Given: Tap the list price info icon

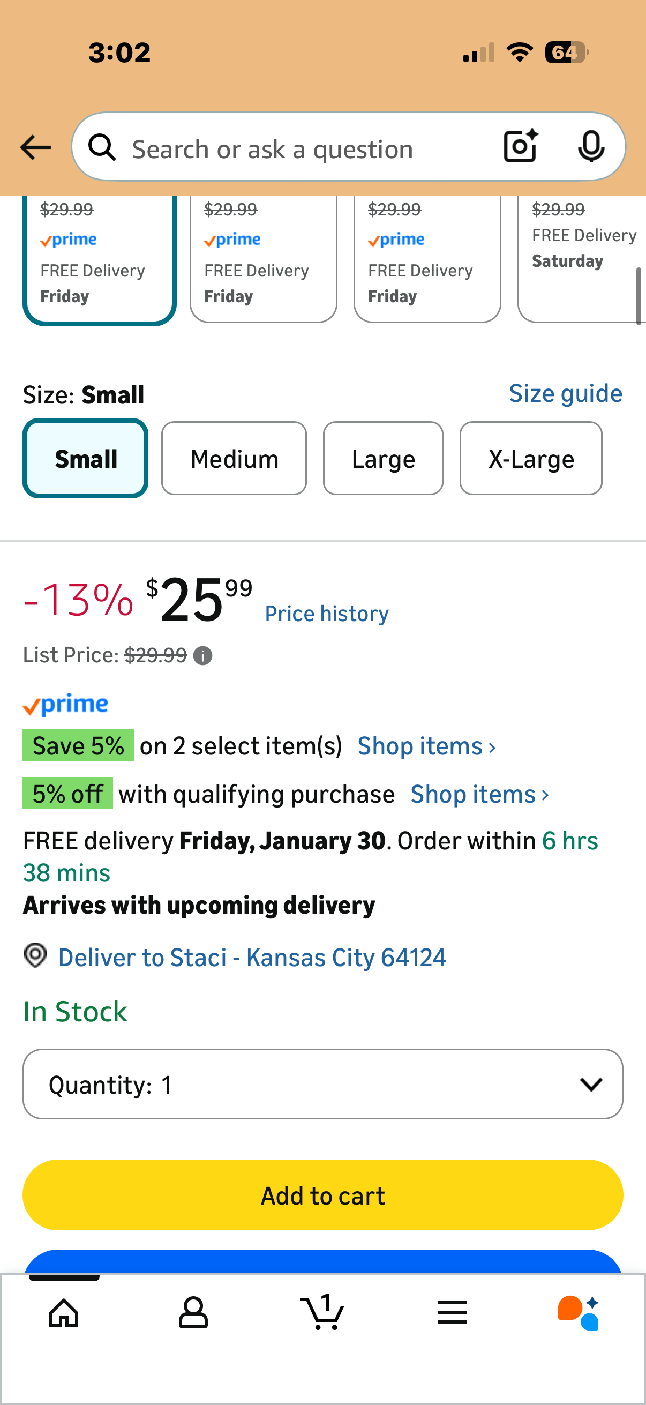Looking at the screenshot, I should [203, 655].
